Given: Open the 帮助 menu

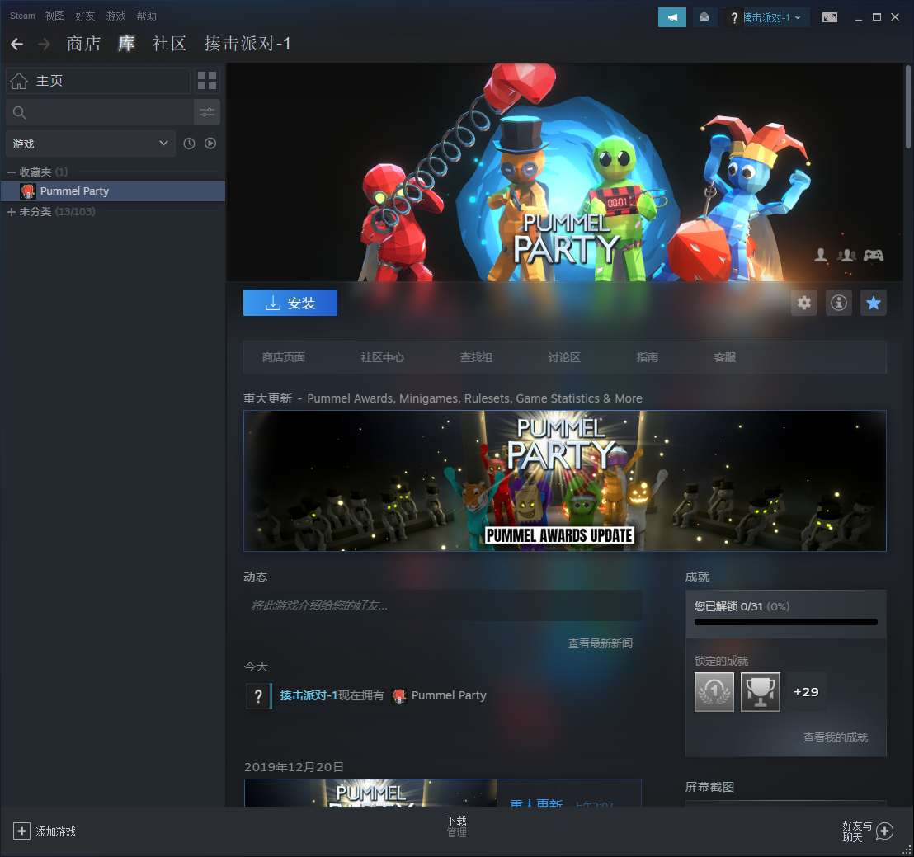Looking at the screenshot, I should tap(146, 16).
